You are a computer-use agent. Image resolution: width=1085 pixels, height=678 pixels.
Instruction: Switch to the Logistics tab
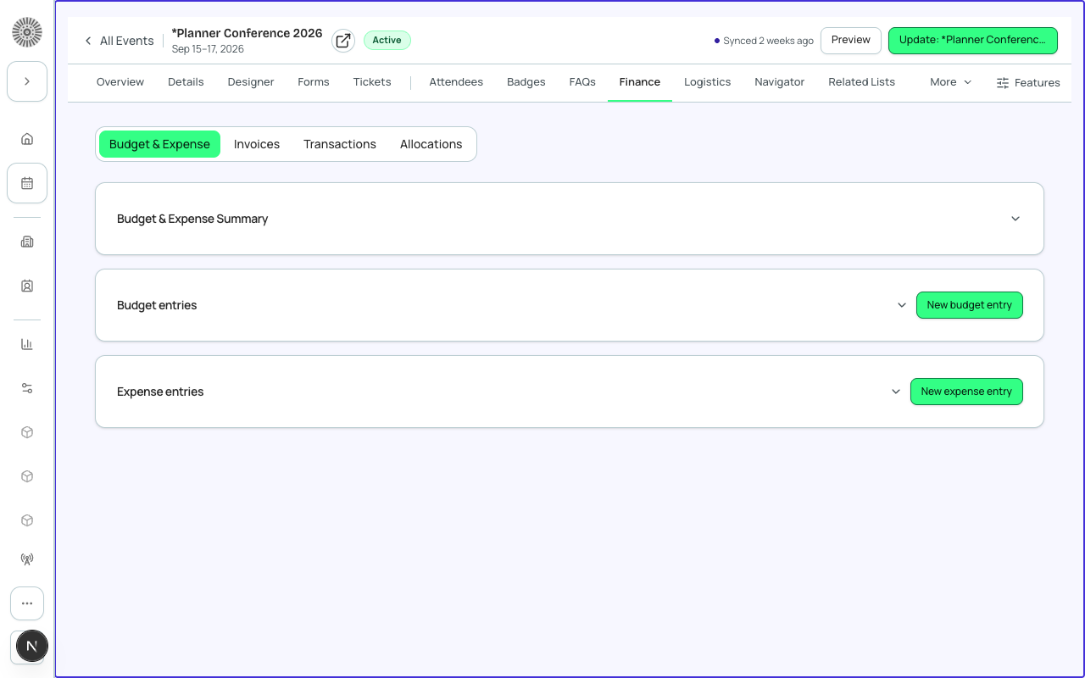pos(708,82)
